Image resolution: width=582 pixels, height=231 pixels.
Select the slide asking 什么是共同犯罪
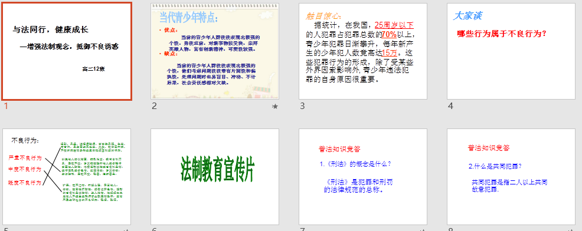point(511,177)
